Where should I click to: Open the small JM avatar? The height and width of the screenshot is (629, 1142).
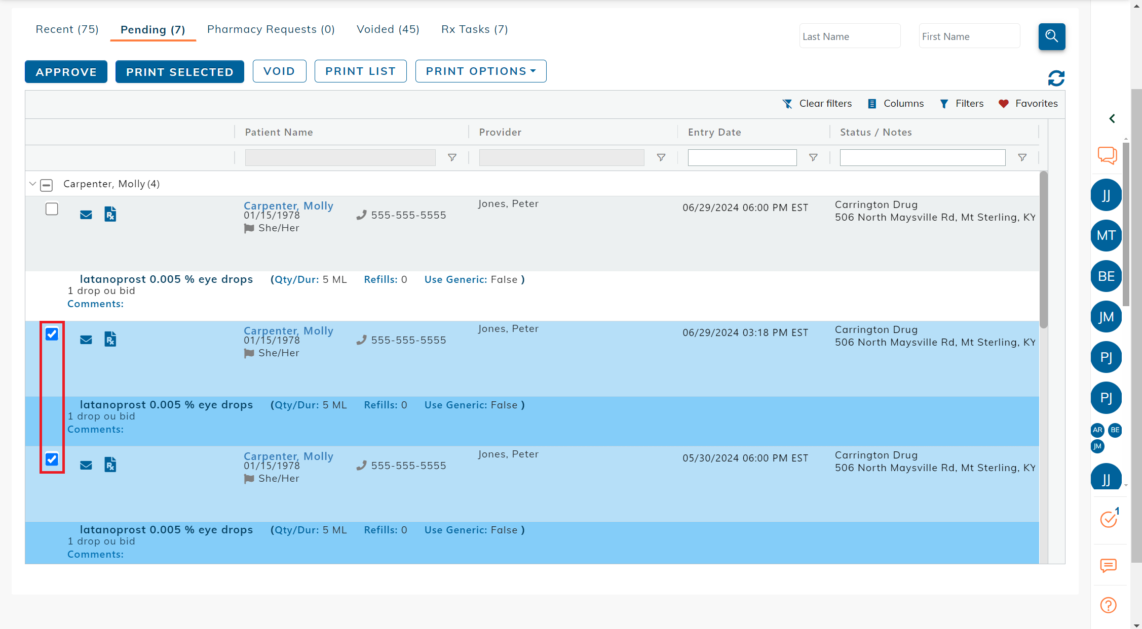[x=1097, y=446]
